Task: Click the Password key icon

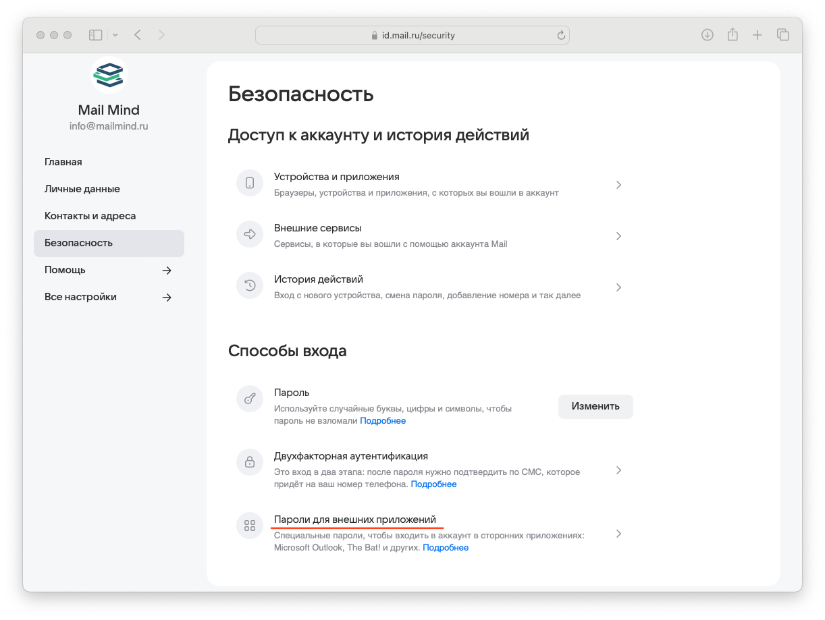Action: tap(249, 399)
